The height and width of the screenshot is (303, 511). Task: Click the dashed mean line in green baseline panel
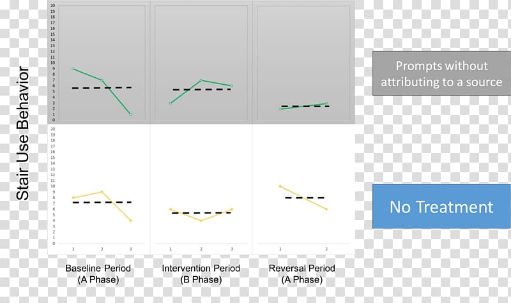point(102,88)
